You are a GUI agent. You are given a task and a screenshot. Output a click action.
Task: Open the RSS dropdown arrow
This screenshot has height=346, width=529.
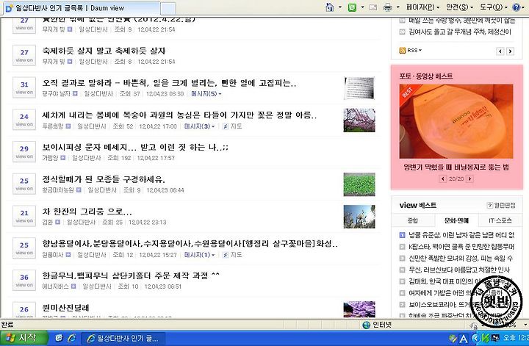(x=420, y=51)
